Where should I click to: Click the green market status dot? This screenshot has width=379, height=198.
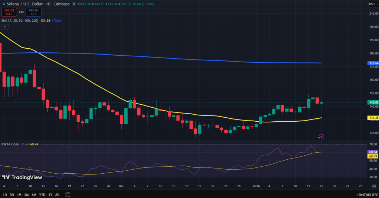(x=74, y=4)
